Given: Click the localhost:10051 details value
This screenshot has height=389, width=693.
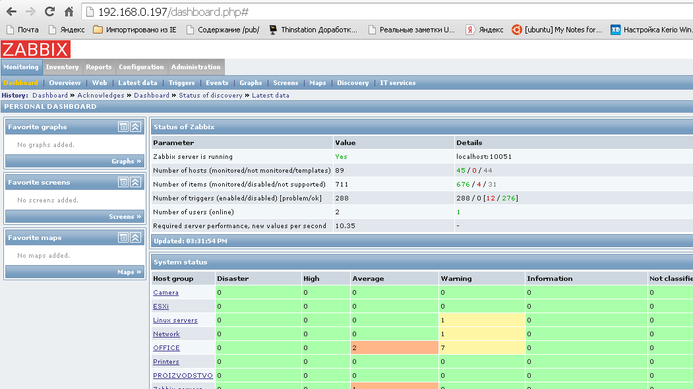Looking at the screenshot, I should 484,156.
